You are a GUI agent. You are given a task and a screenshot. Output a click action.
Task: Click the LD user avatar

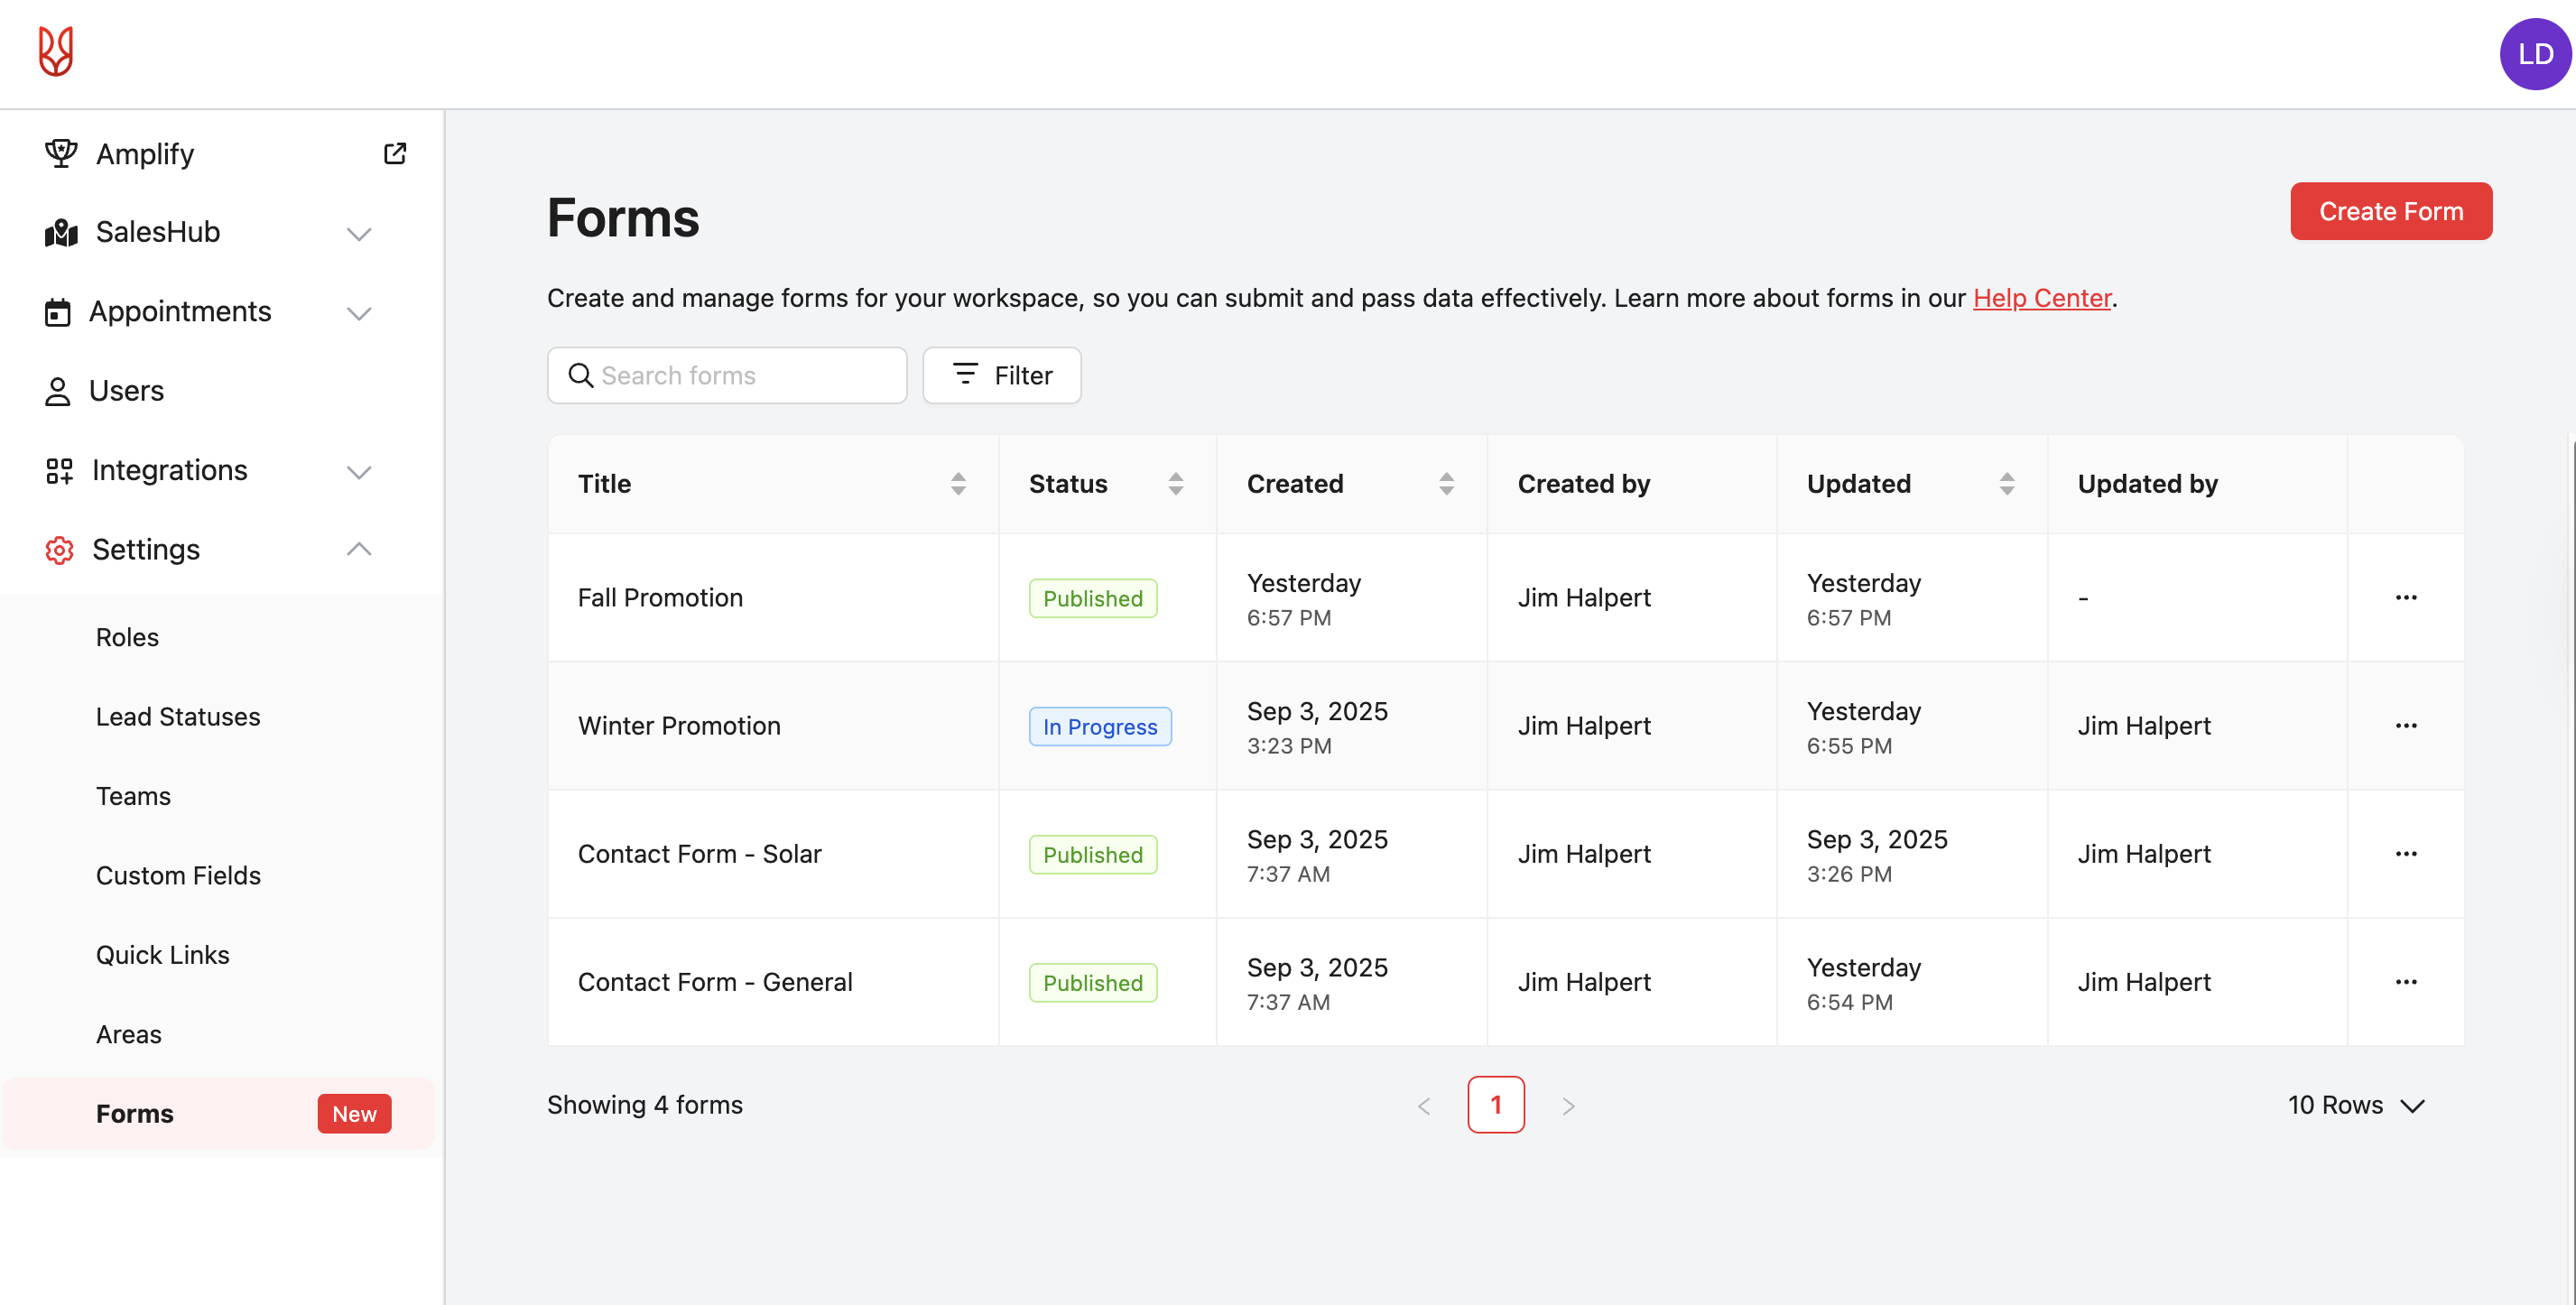point(2534,54)
